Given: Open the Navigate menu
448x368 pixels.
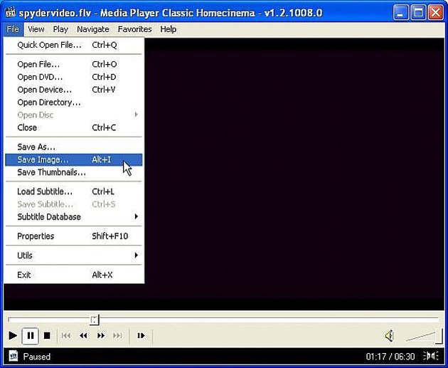Looking at the screenshot, I should [93, 29].
